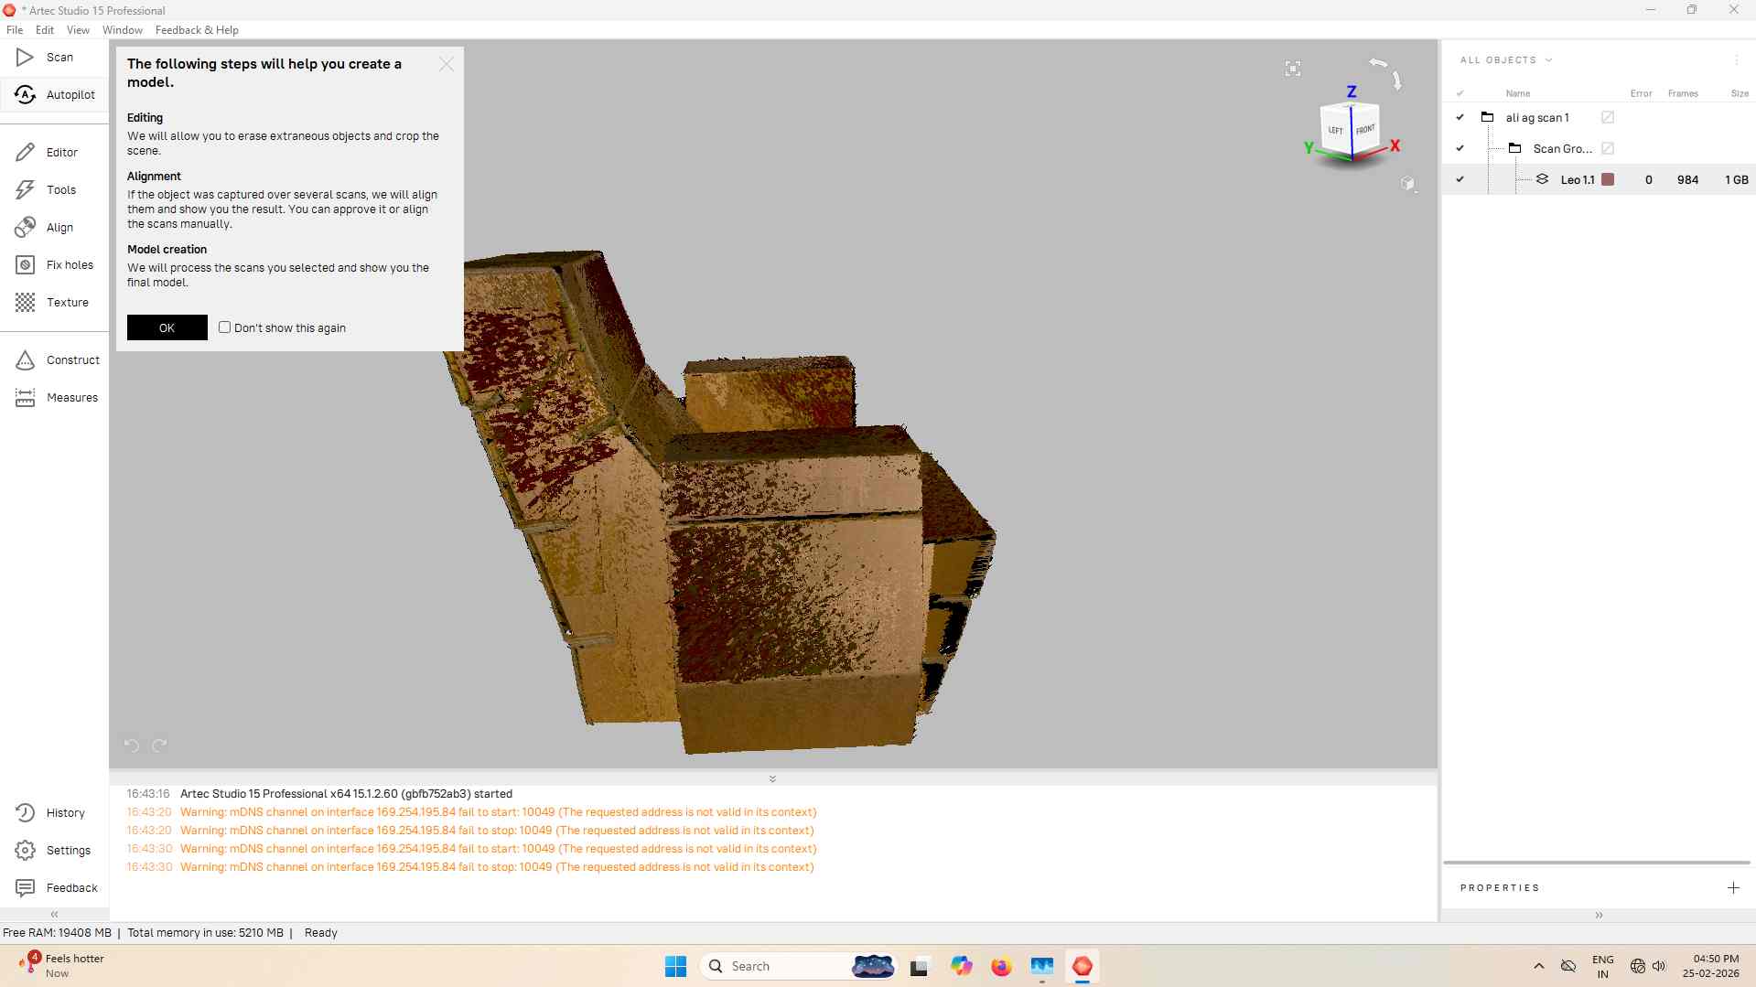Close the Autopilot intro dialog
Image resolution: width=1756 pixels, height=987 pixels.
447,64
